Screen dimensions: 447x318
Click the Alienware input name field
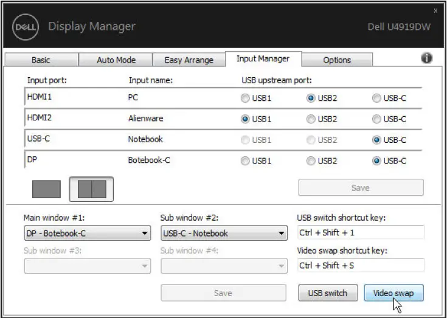click(146, 118)
